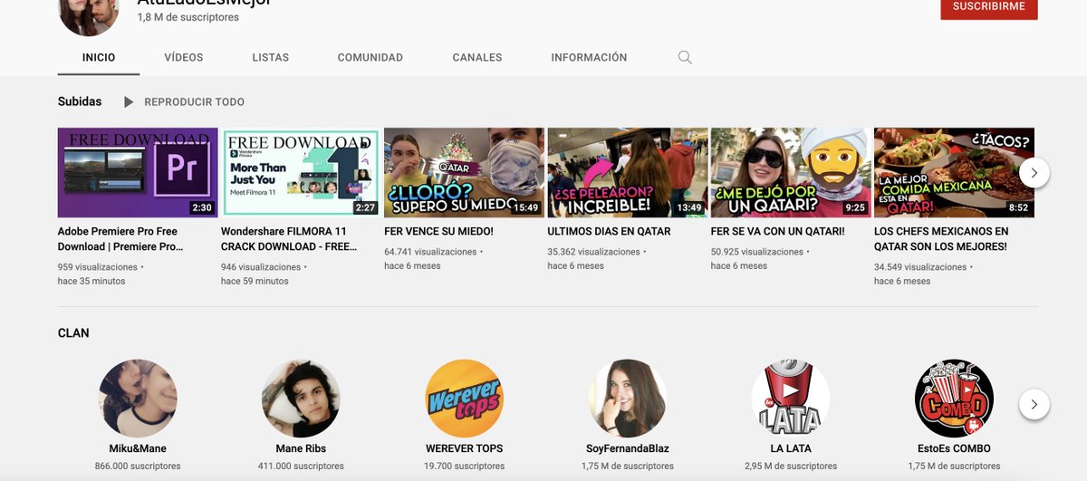Click the 946 visualizaciones text
The height and width of the screenshot is (481, 1087).
coord(261,267)
